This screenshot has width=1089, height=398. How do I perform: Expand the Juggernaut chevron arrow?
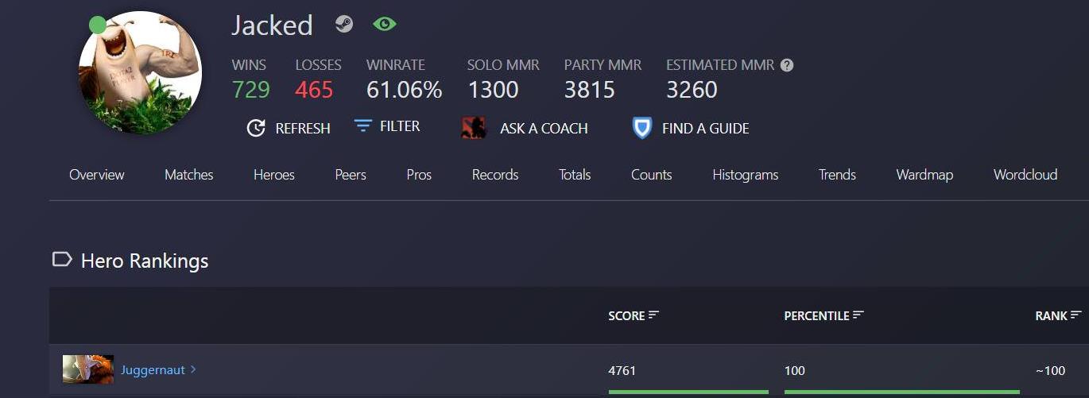tap(193, 369)
